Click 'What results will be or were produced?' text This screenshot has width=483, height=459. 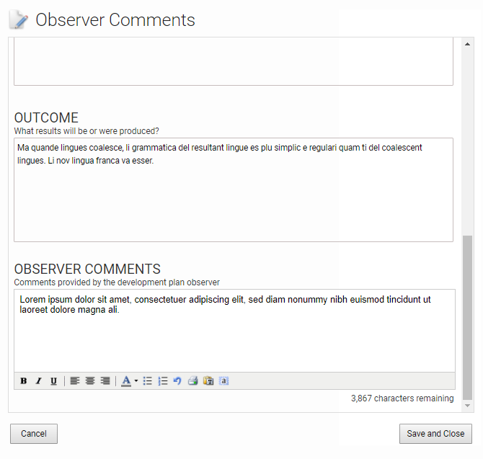87,131
